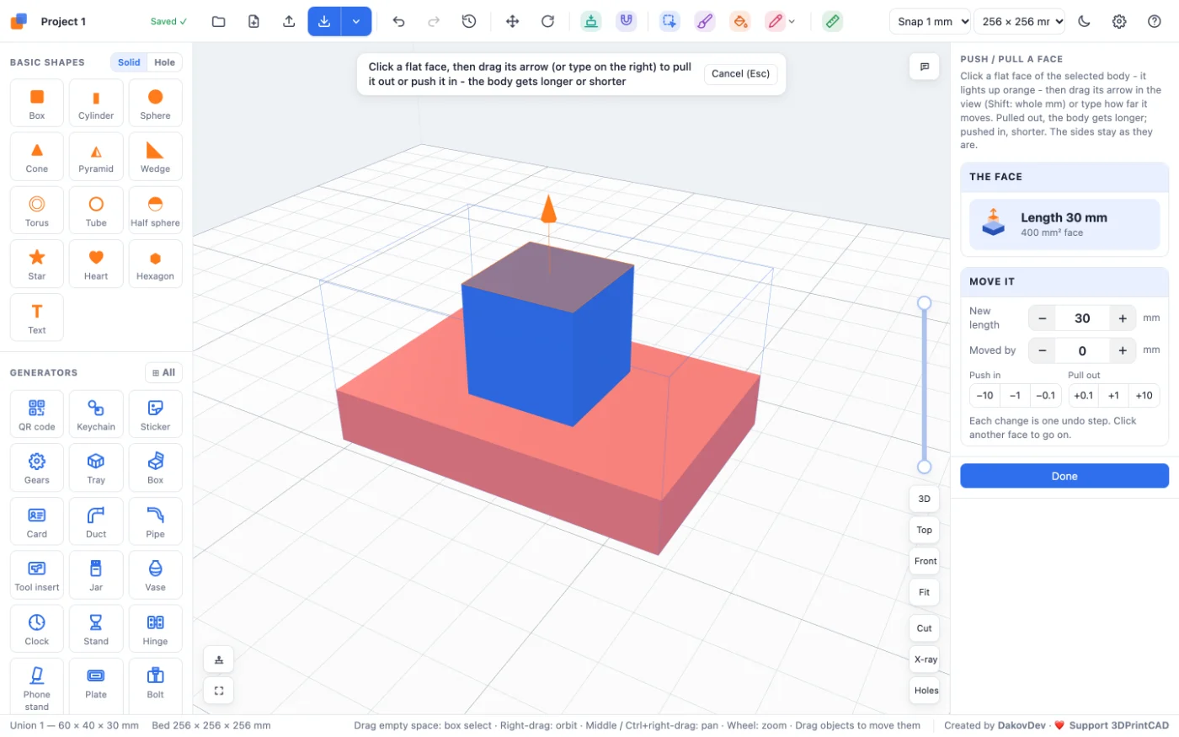1179x737 pixels.
Task: Insert a Pyramid basic shape
Action: coord(96,157)
